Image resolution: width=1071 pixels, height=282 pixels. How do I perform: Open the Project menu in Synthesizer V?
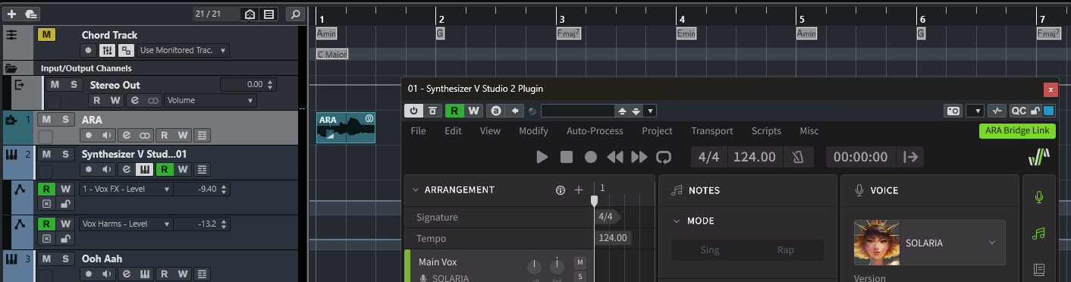[x=657, y=130]
